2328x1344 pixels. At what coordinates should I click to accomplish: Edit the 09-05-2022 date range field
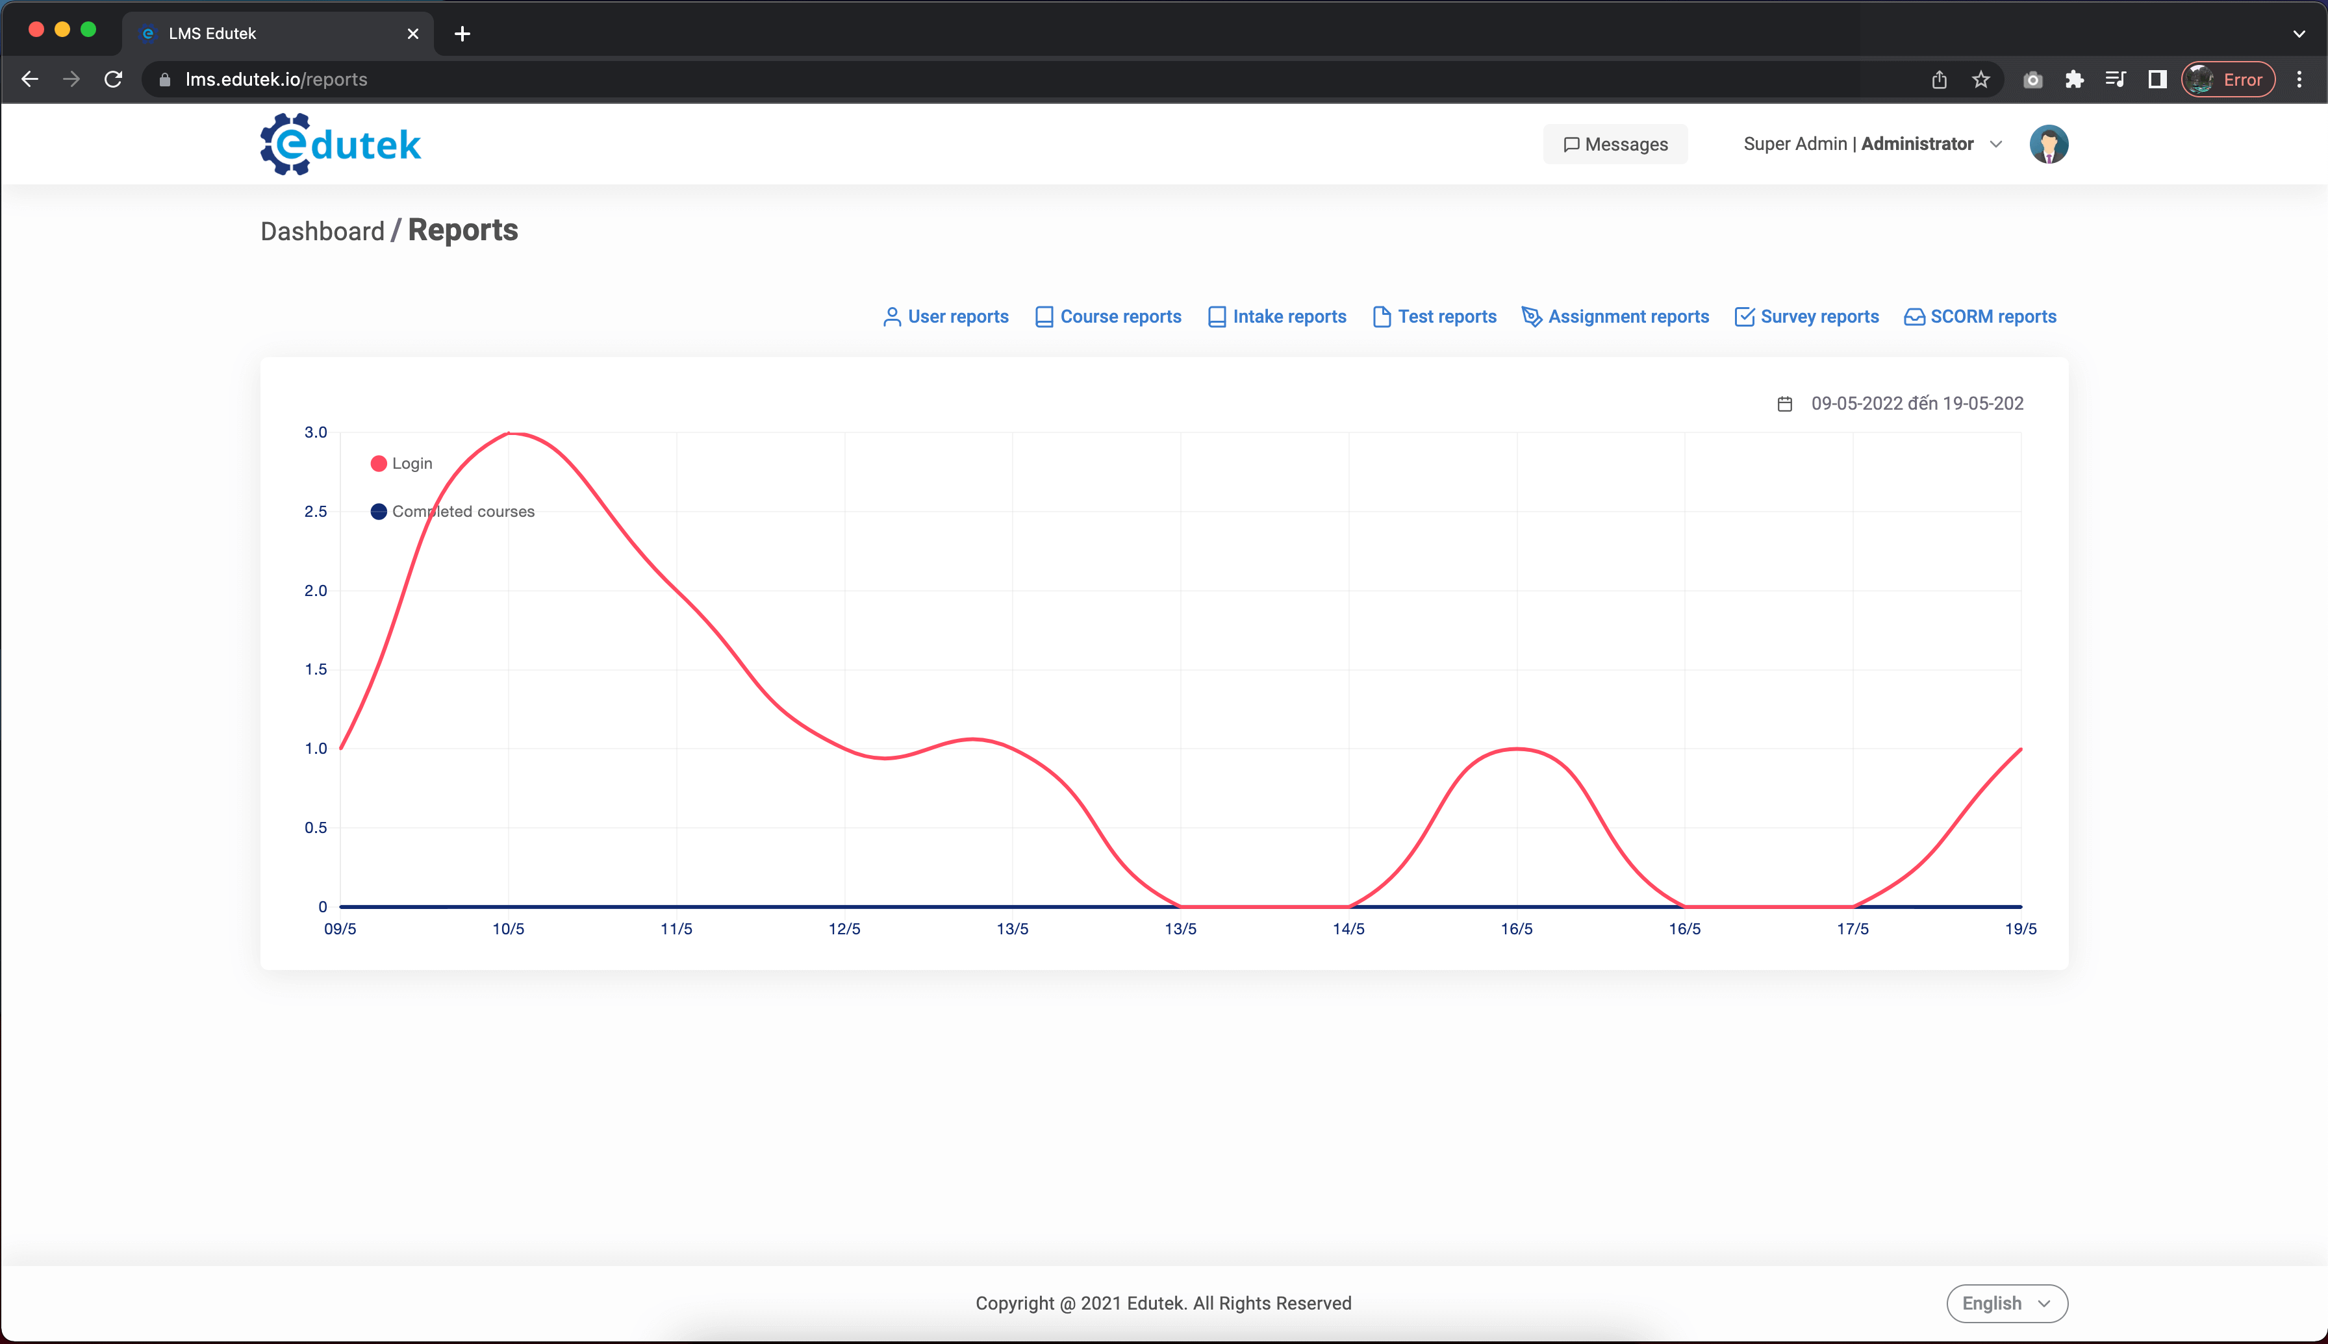pos(1917,403)
